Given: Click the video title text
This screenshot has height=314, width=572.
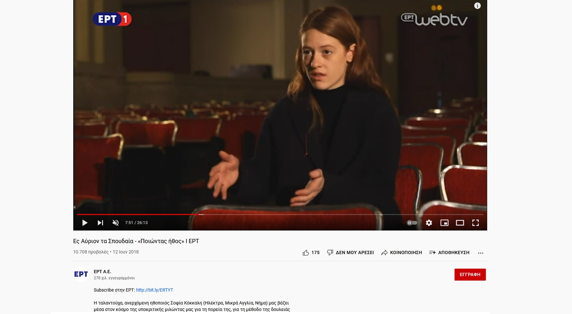Looking at the screenshot, I should point(136,241).
